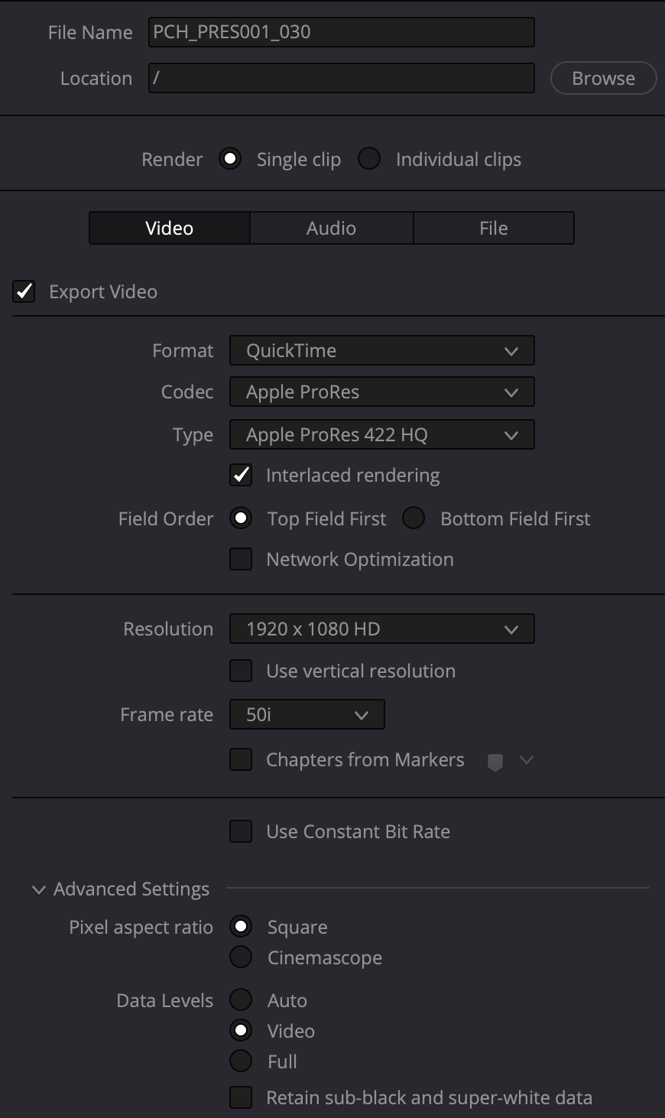Select Individual clips render option
The width and height of the screenshot is (665, 1118).
(369, 159)
